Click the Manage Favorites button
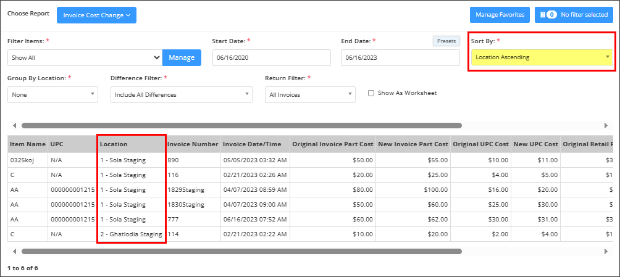620x277 pixels. pyautogui.click(x=500, y=15)
